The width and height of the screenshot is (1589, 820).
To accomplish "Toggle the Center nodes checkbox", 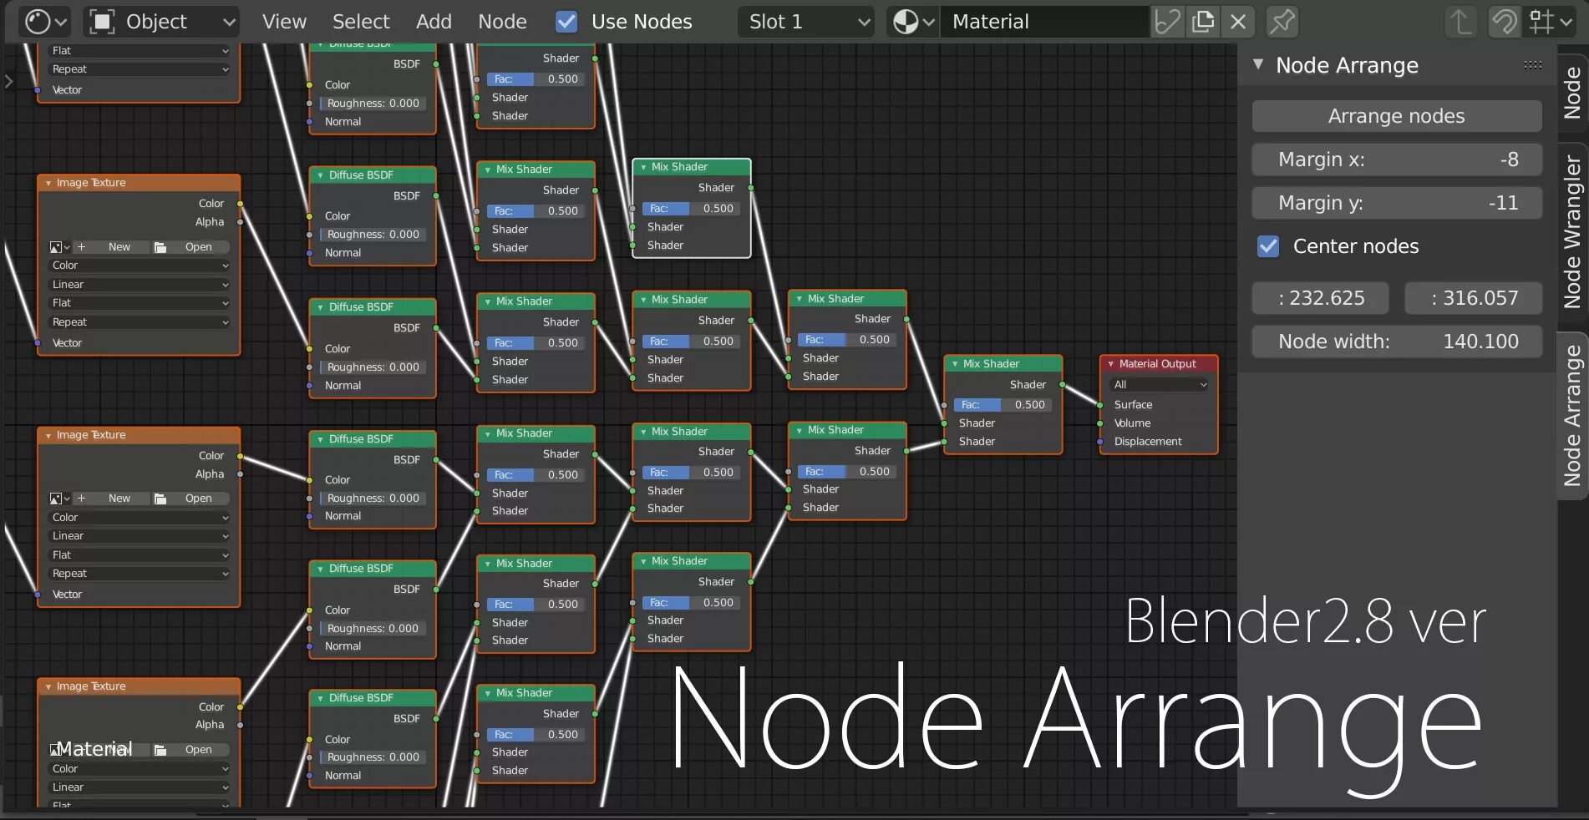I will 1268,246.
